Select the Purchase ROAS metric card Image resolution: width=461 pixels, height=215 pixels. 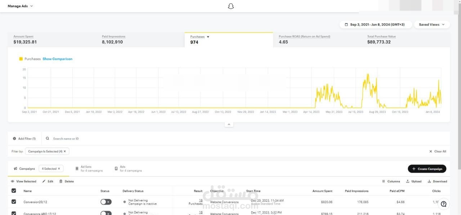(x=317, y=39)
